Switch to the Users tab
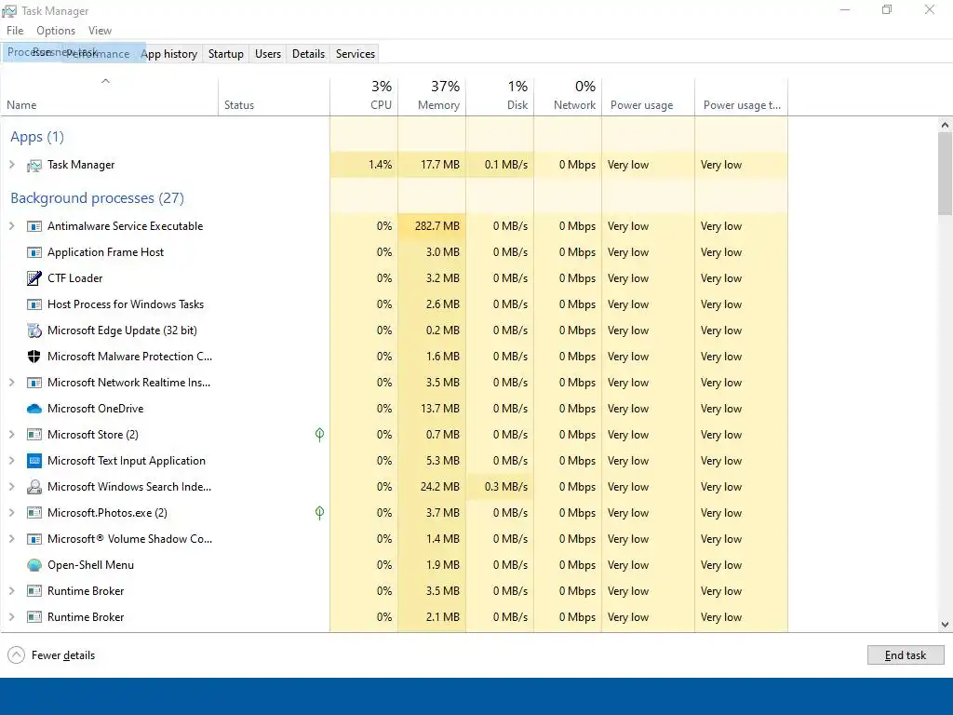The height and width of the screenshot is (715, 953). click(267, 53)
